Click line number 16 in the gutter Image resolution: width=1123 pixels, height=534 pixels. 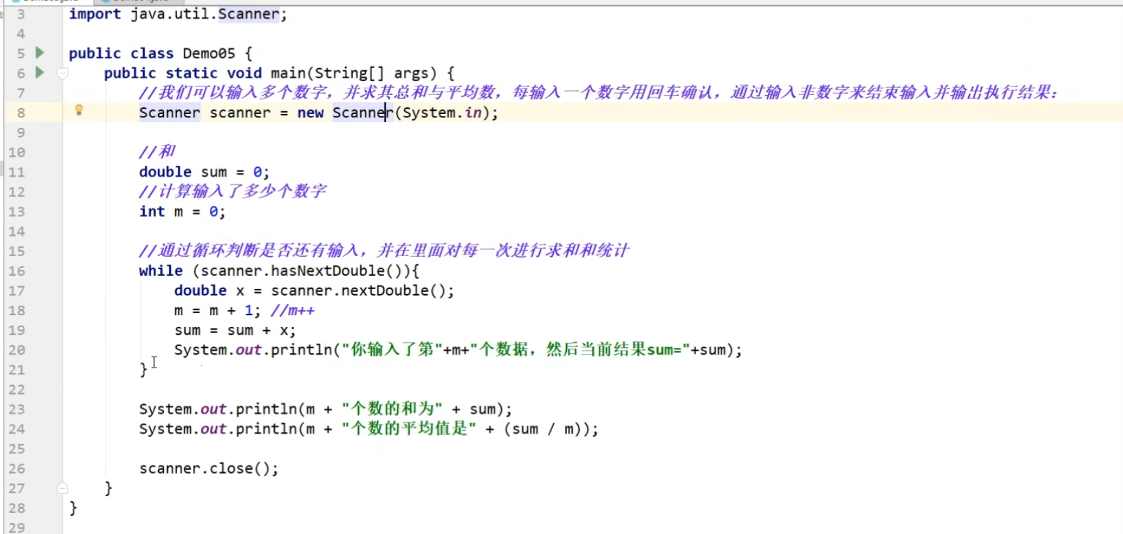tap(16, 271)
